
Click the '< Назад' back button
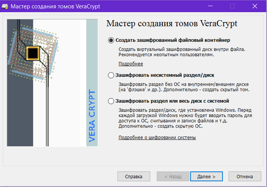coord(173,176)
